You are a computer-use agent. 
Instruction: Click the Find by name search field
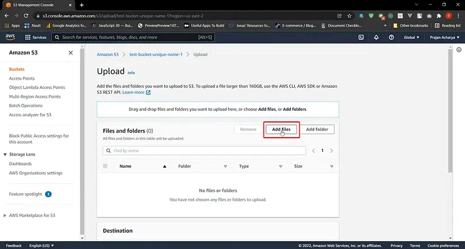(204, 151)
